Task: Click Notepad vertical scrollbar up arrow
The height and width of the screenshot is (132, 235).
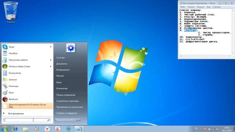Action: click(x=233, y=11)
